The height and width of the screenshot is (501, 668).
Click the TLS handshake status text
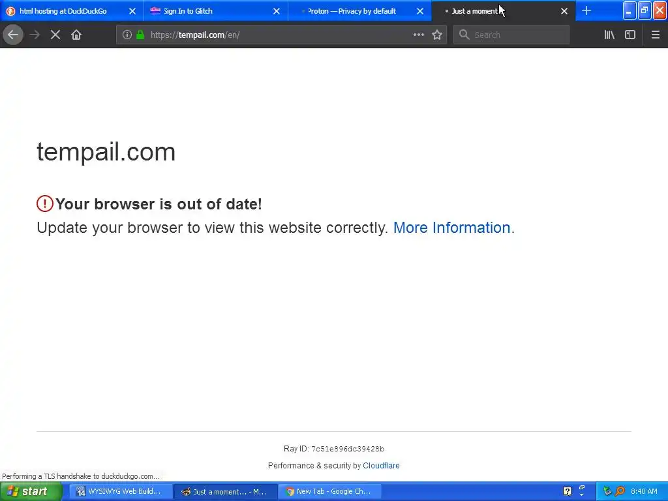click(x=80, y=476)
